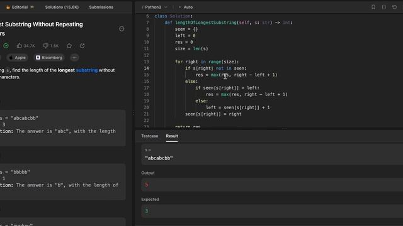Click the Bloomberg company tag

coord(49,58)
